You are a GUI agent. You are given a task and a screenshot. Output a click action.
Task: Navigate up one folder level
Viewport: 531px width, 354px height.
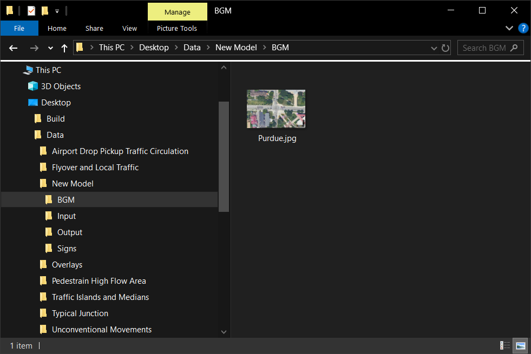pos(64,48)
